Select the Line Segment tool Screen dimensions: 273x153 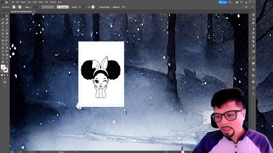click(7, 26)
